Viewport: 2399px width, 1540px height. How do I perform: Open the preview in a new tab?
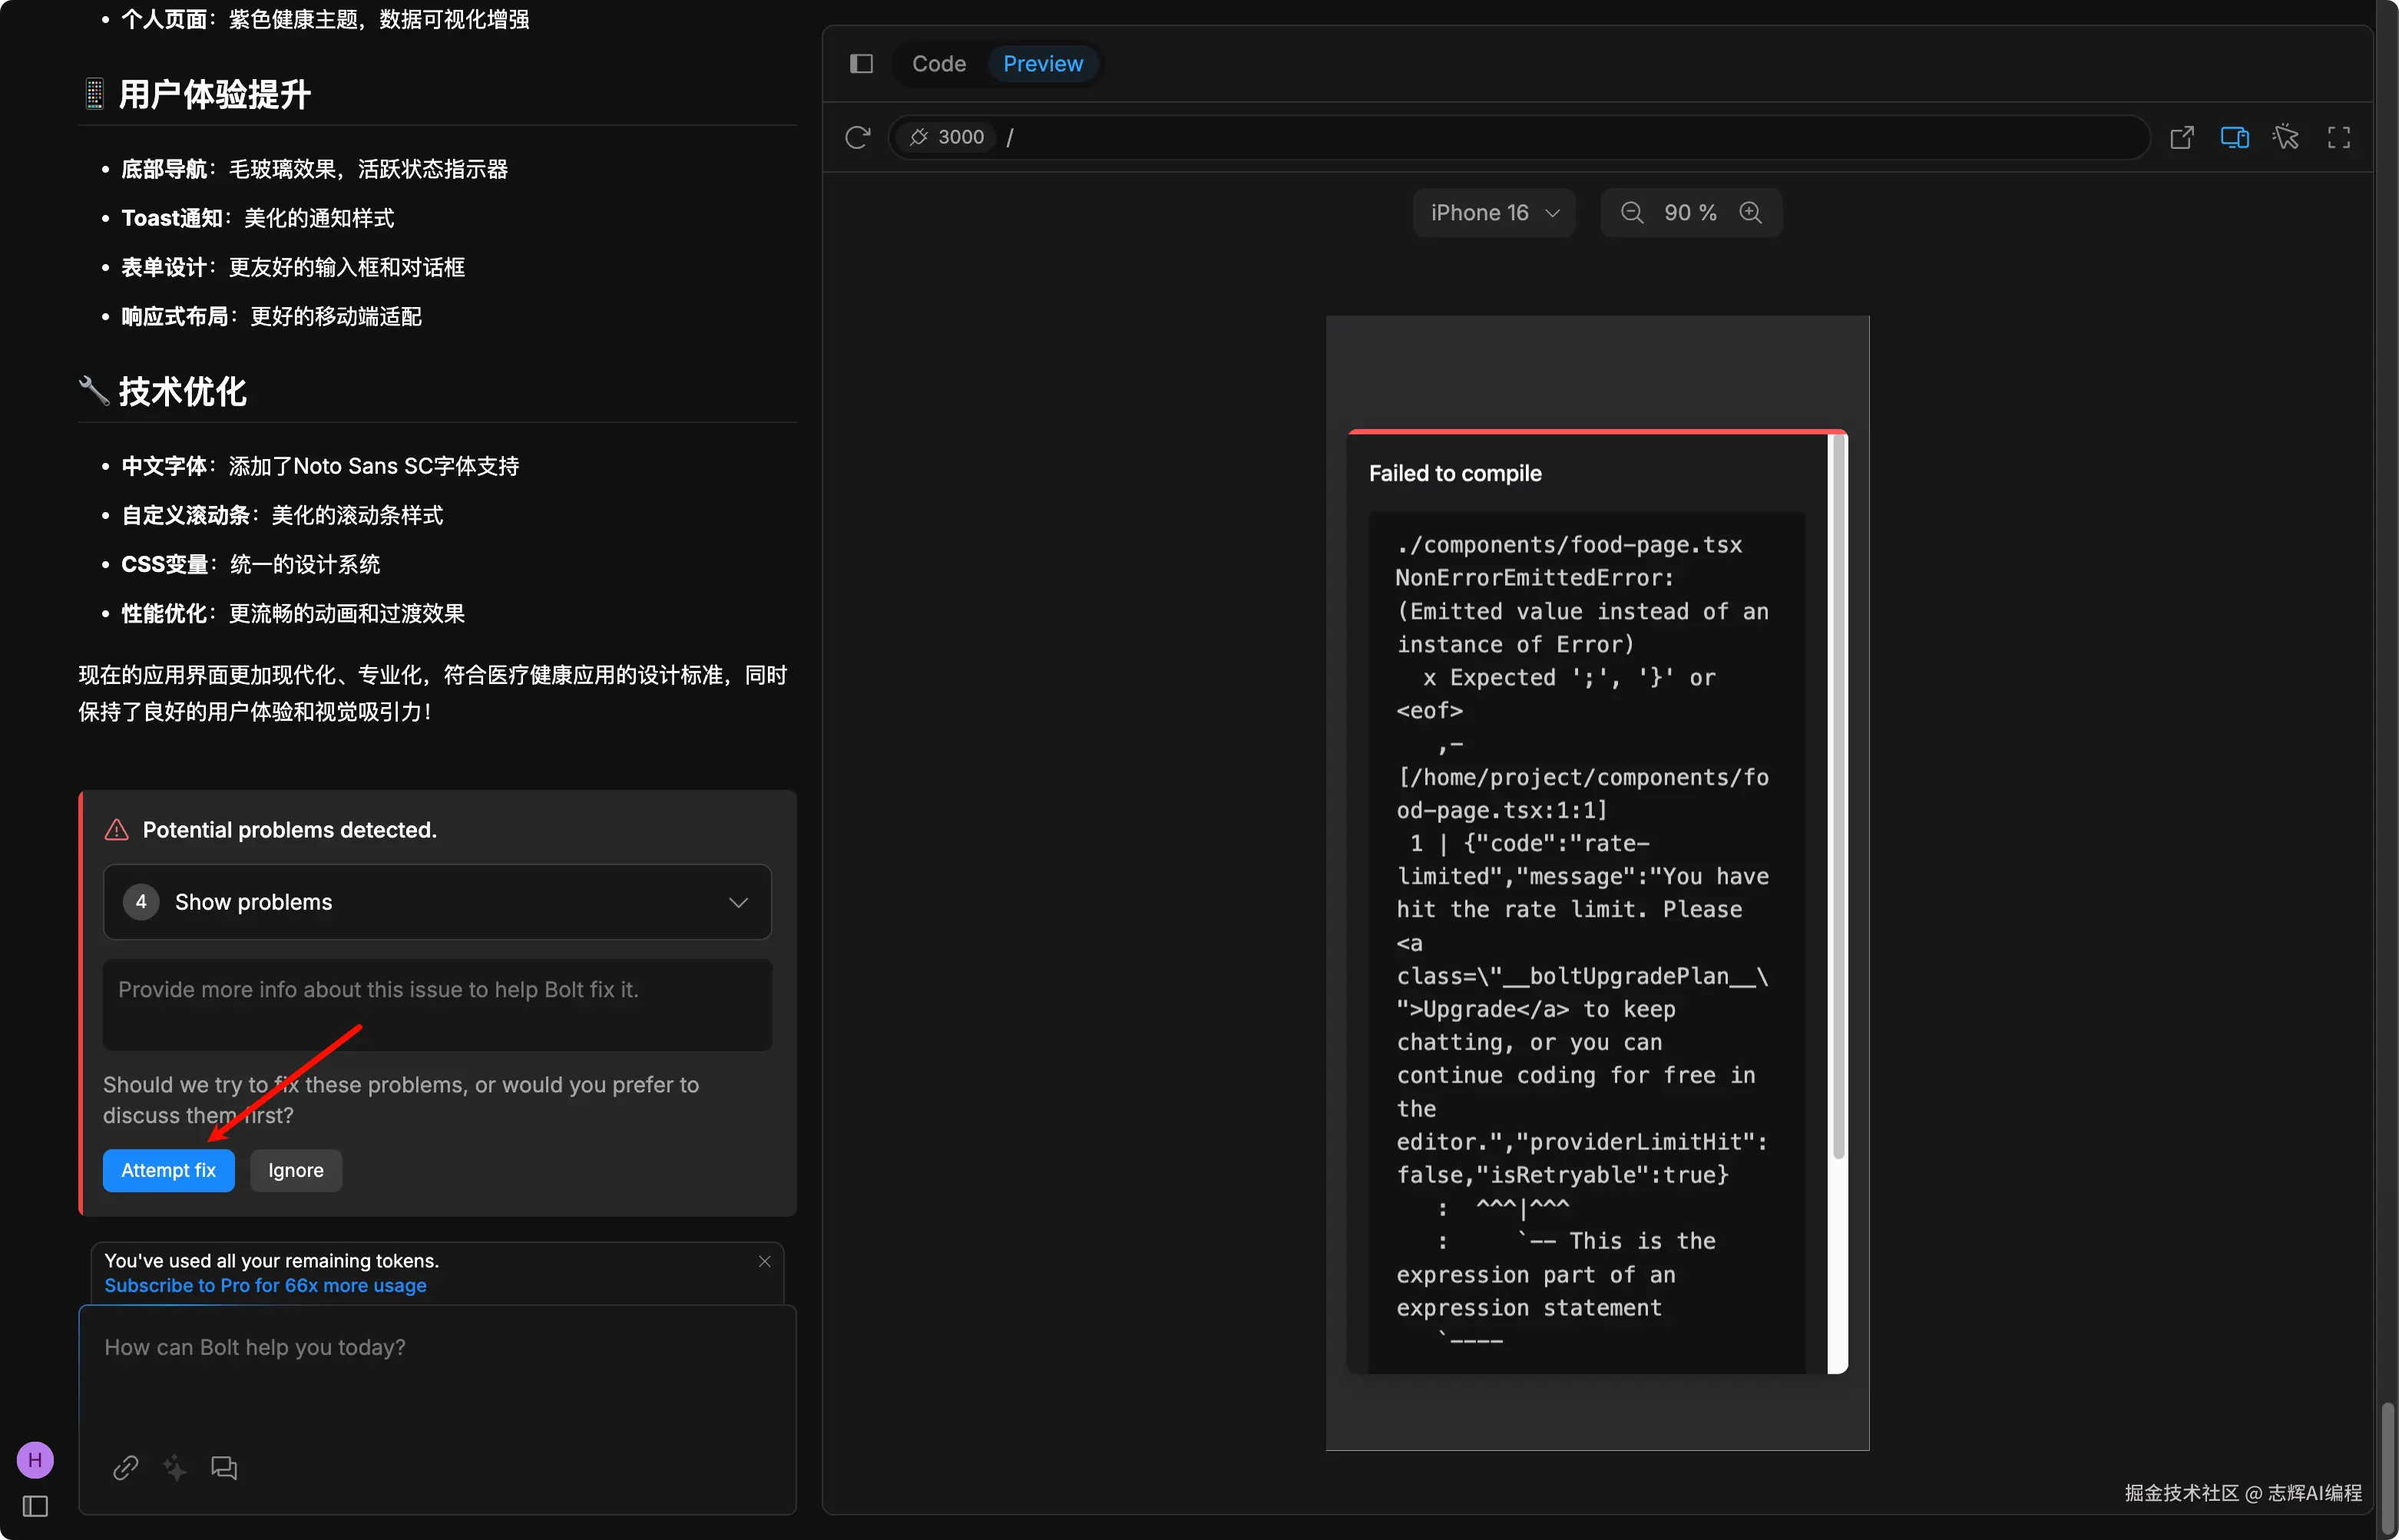pyautogui.click(x=2181, y=137)
